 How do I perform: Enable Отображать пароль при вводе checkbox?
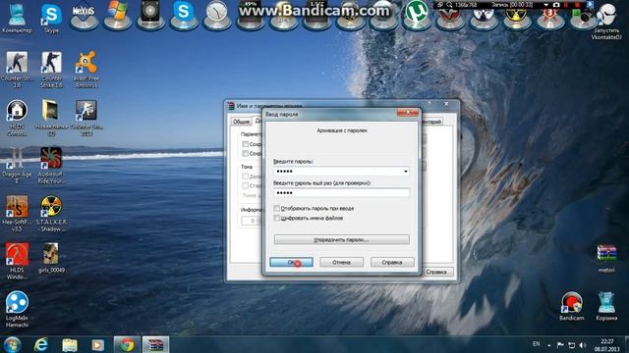click(x=277, y=208)
